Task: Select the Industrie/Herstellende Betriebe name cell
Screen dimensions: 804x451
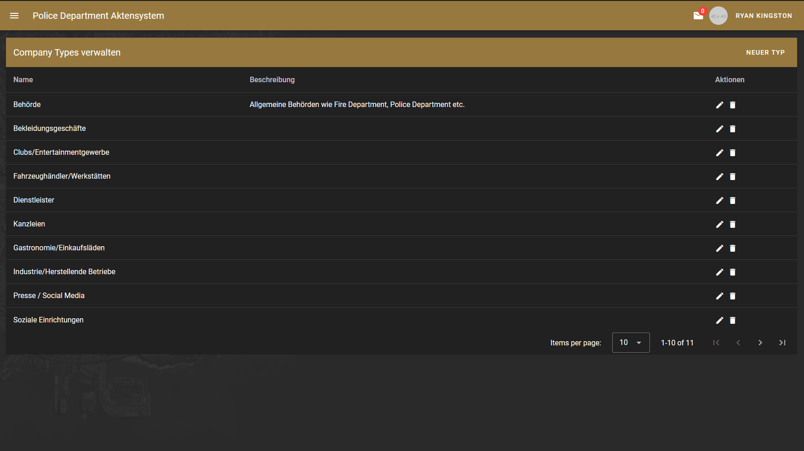Action: click(64, 271)
